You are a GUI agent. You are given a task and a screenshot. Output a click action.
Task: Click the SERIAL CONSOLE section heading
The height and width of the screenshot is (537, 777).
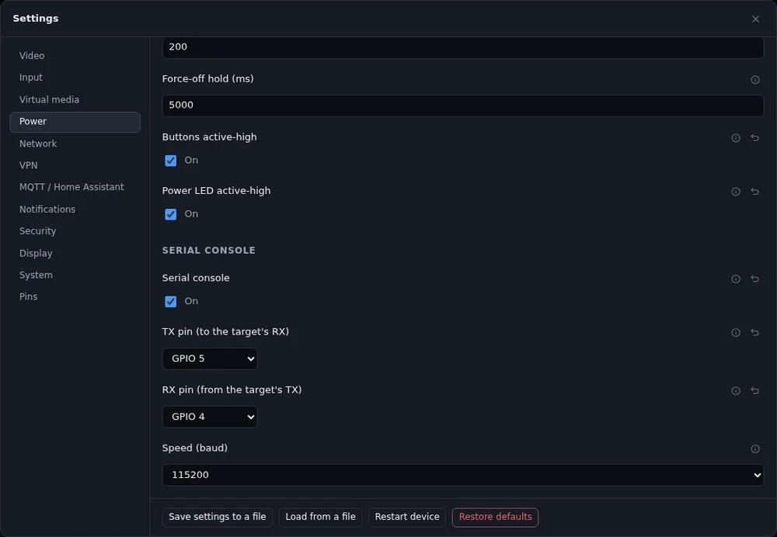point(208,251)
